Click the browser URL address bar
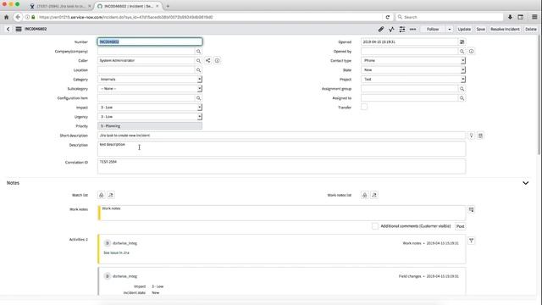Image resolution: width=542 pixels, height=305 pixels. (x=207, y=17)
